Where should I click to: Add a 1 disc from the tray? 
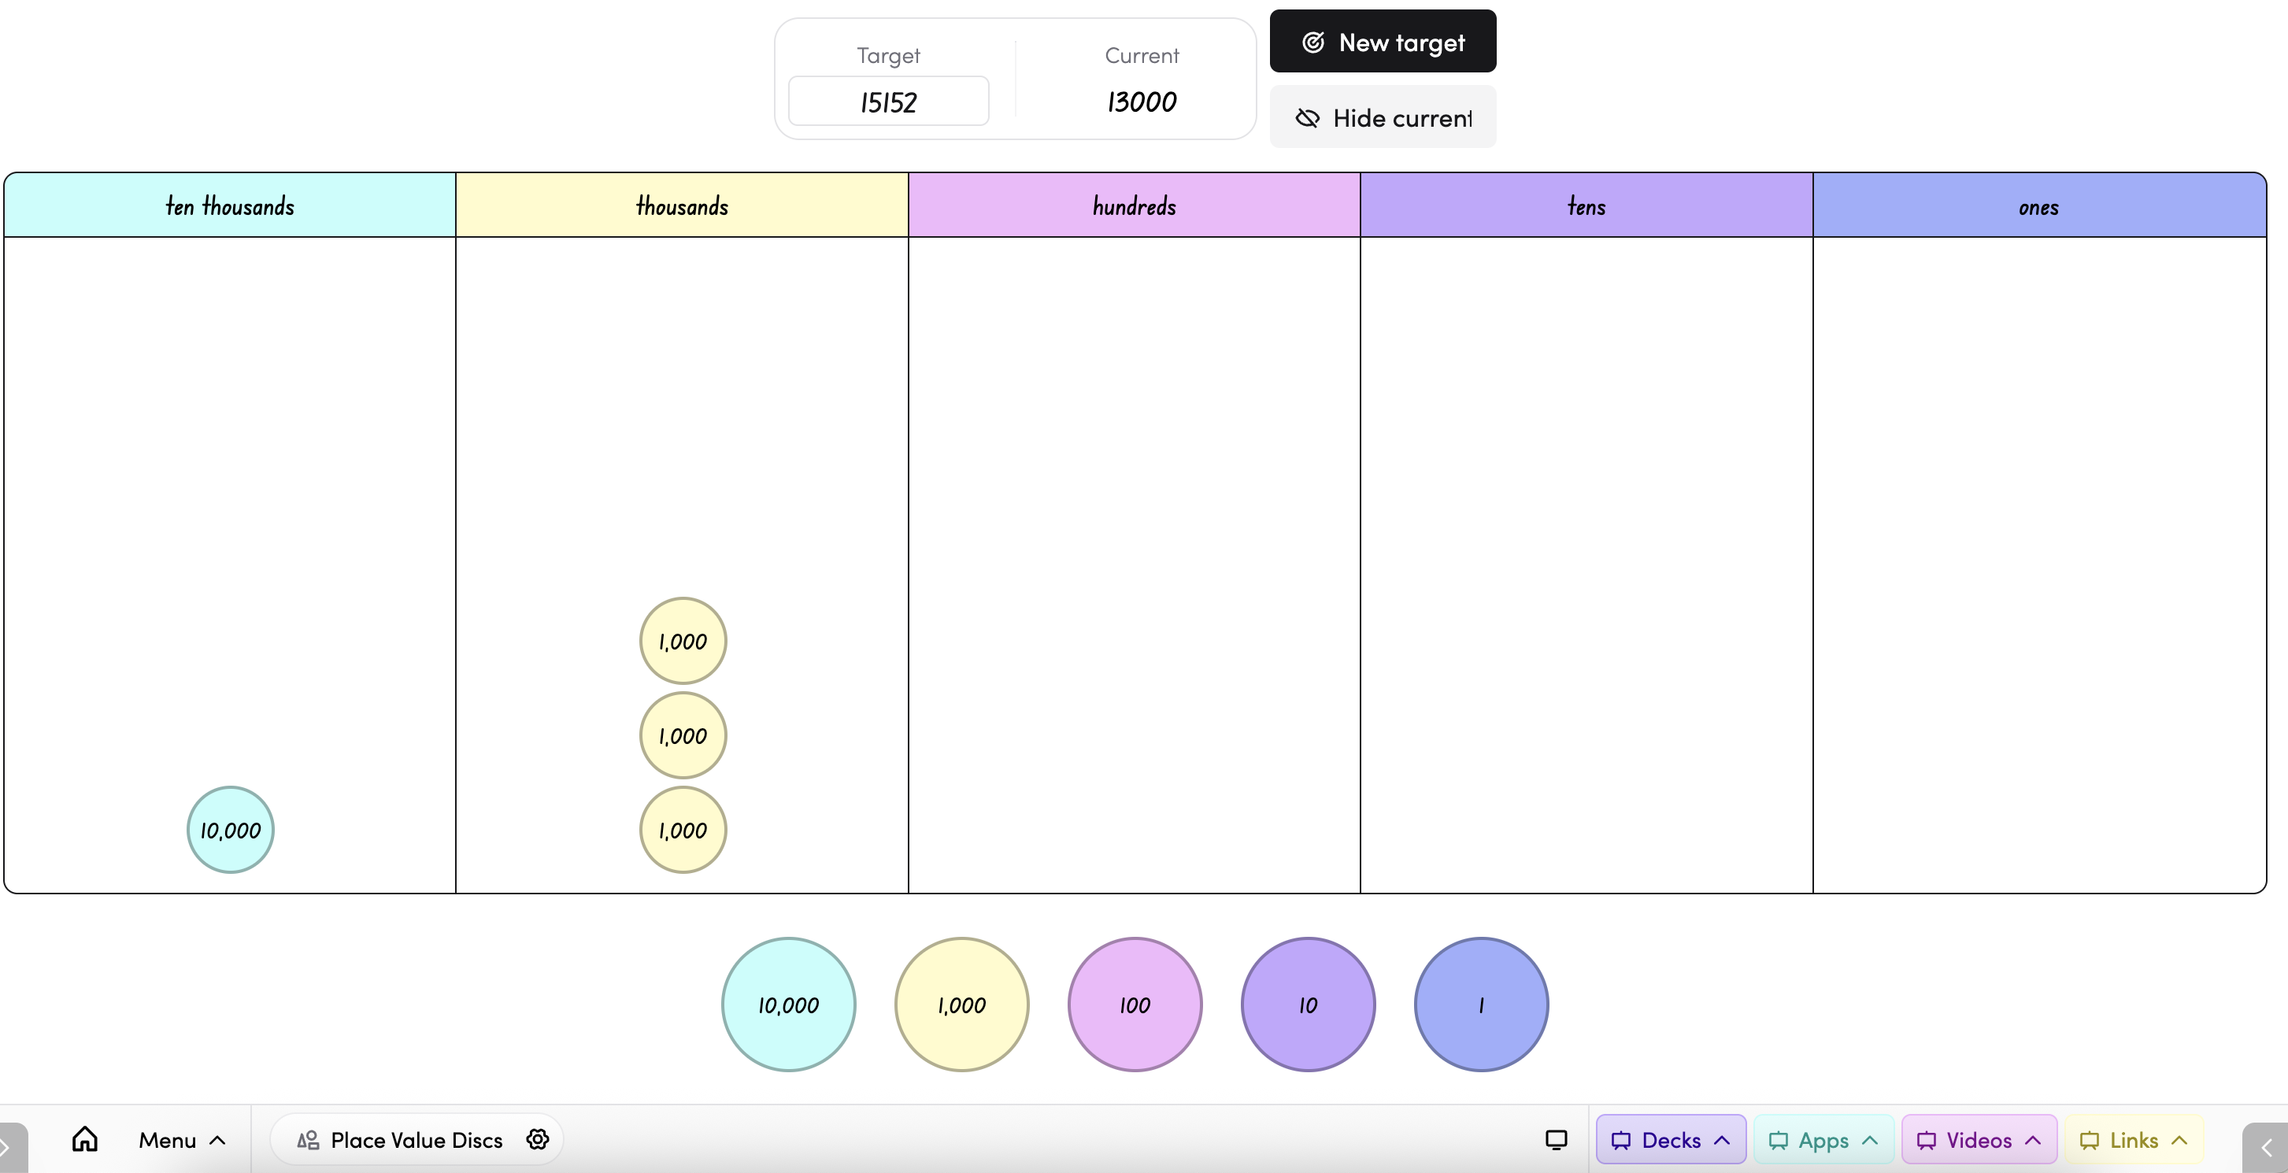[x=1481, y=1005]
